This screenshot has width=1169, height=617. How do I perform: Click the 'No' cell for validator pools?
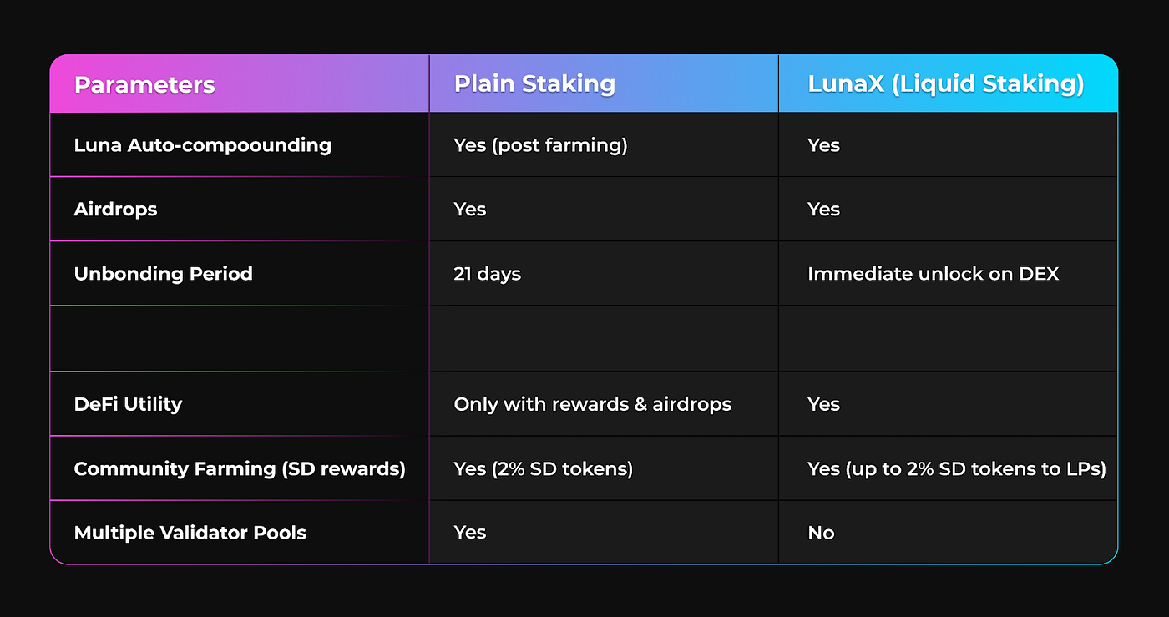coord(821,533)
